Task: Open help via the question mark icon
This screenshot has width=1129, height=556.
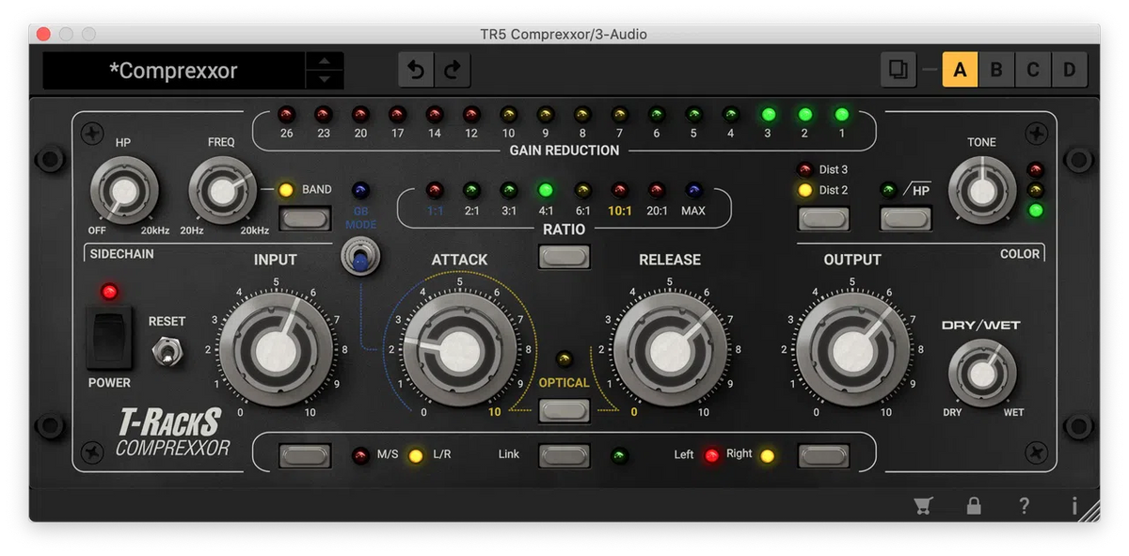Action: point(1024,505)
